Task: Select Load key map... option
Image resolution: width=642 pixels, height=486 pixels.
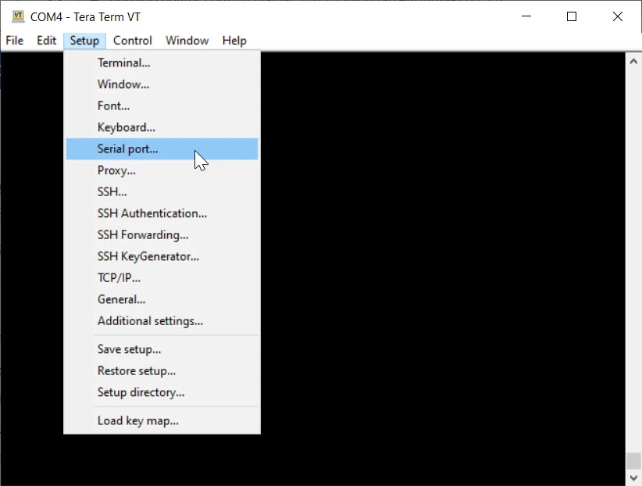Action: coord(137,420)
